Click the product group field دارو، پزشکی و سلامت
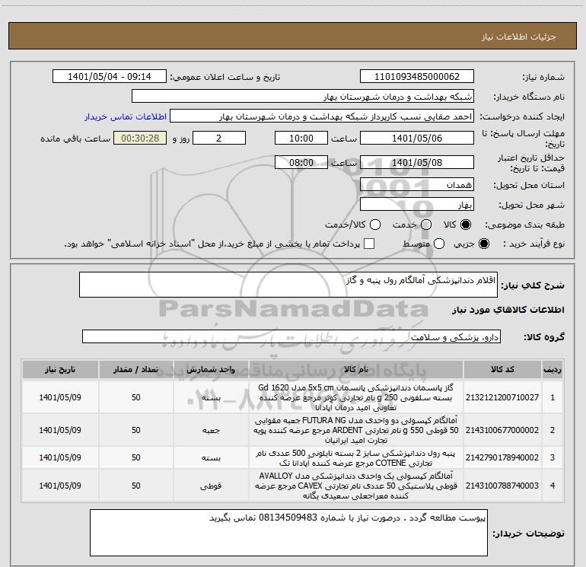Screen dimensions: 586x567 pyautogui.click(x=291, y=336)
